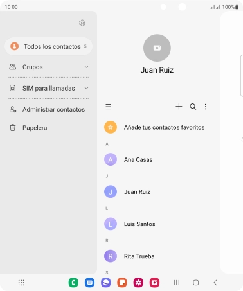This screenshot has height=291, width=243.
Task: Expand the SIM para llamadas chevron
Action: tap(86, 88)
